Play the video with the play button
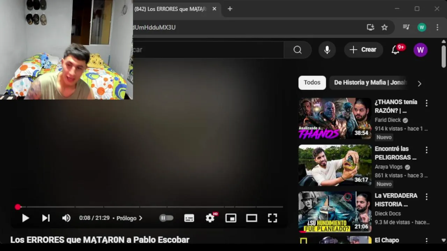Screen dimensions: 447x251 (x=25, y=218)
